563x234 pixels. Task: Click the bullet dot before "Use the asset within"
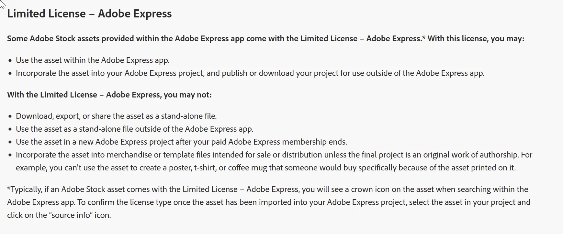[10, 61]
